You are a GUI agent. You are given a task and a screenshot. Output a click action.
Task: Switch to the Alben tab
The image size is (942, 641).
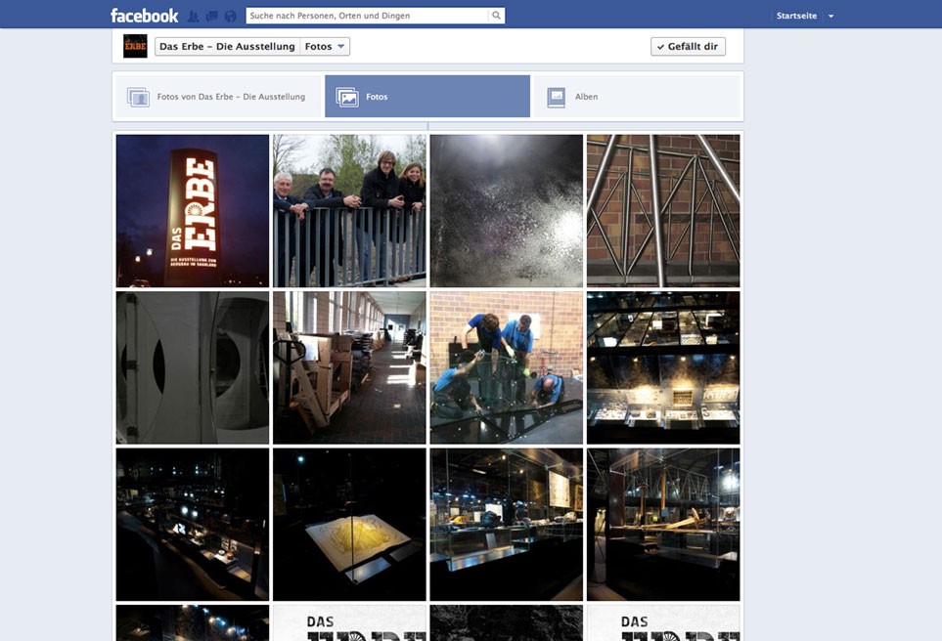point(638,97)
